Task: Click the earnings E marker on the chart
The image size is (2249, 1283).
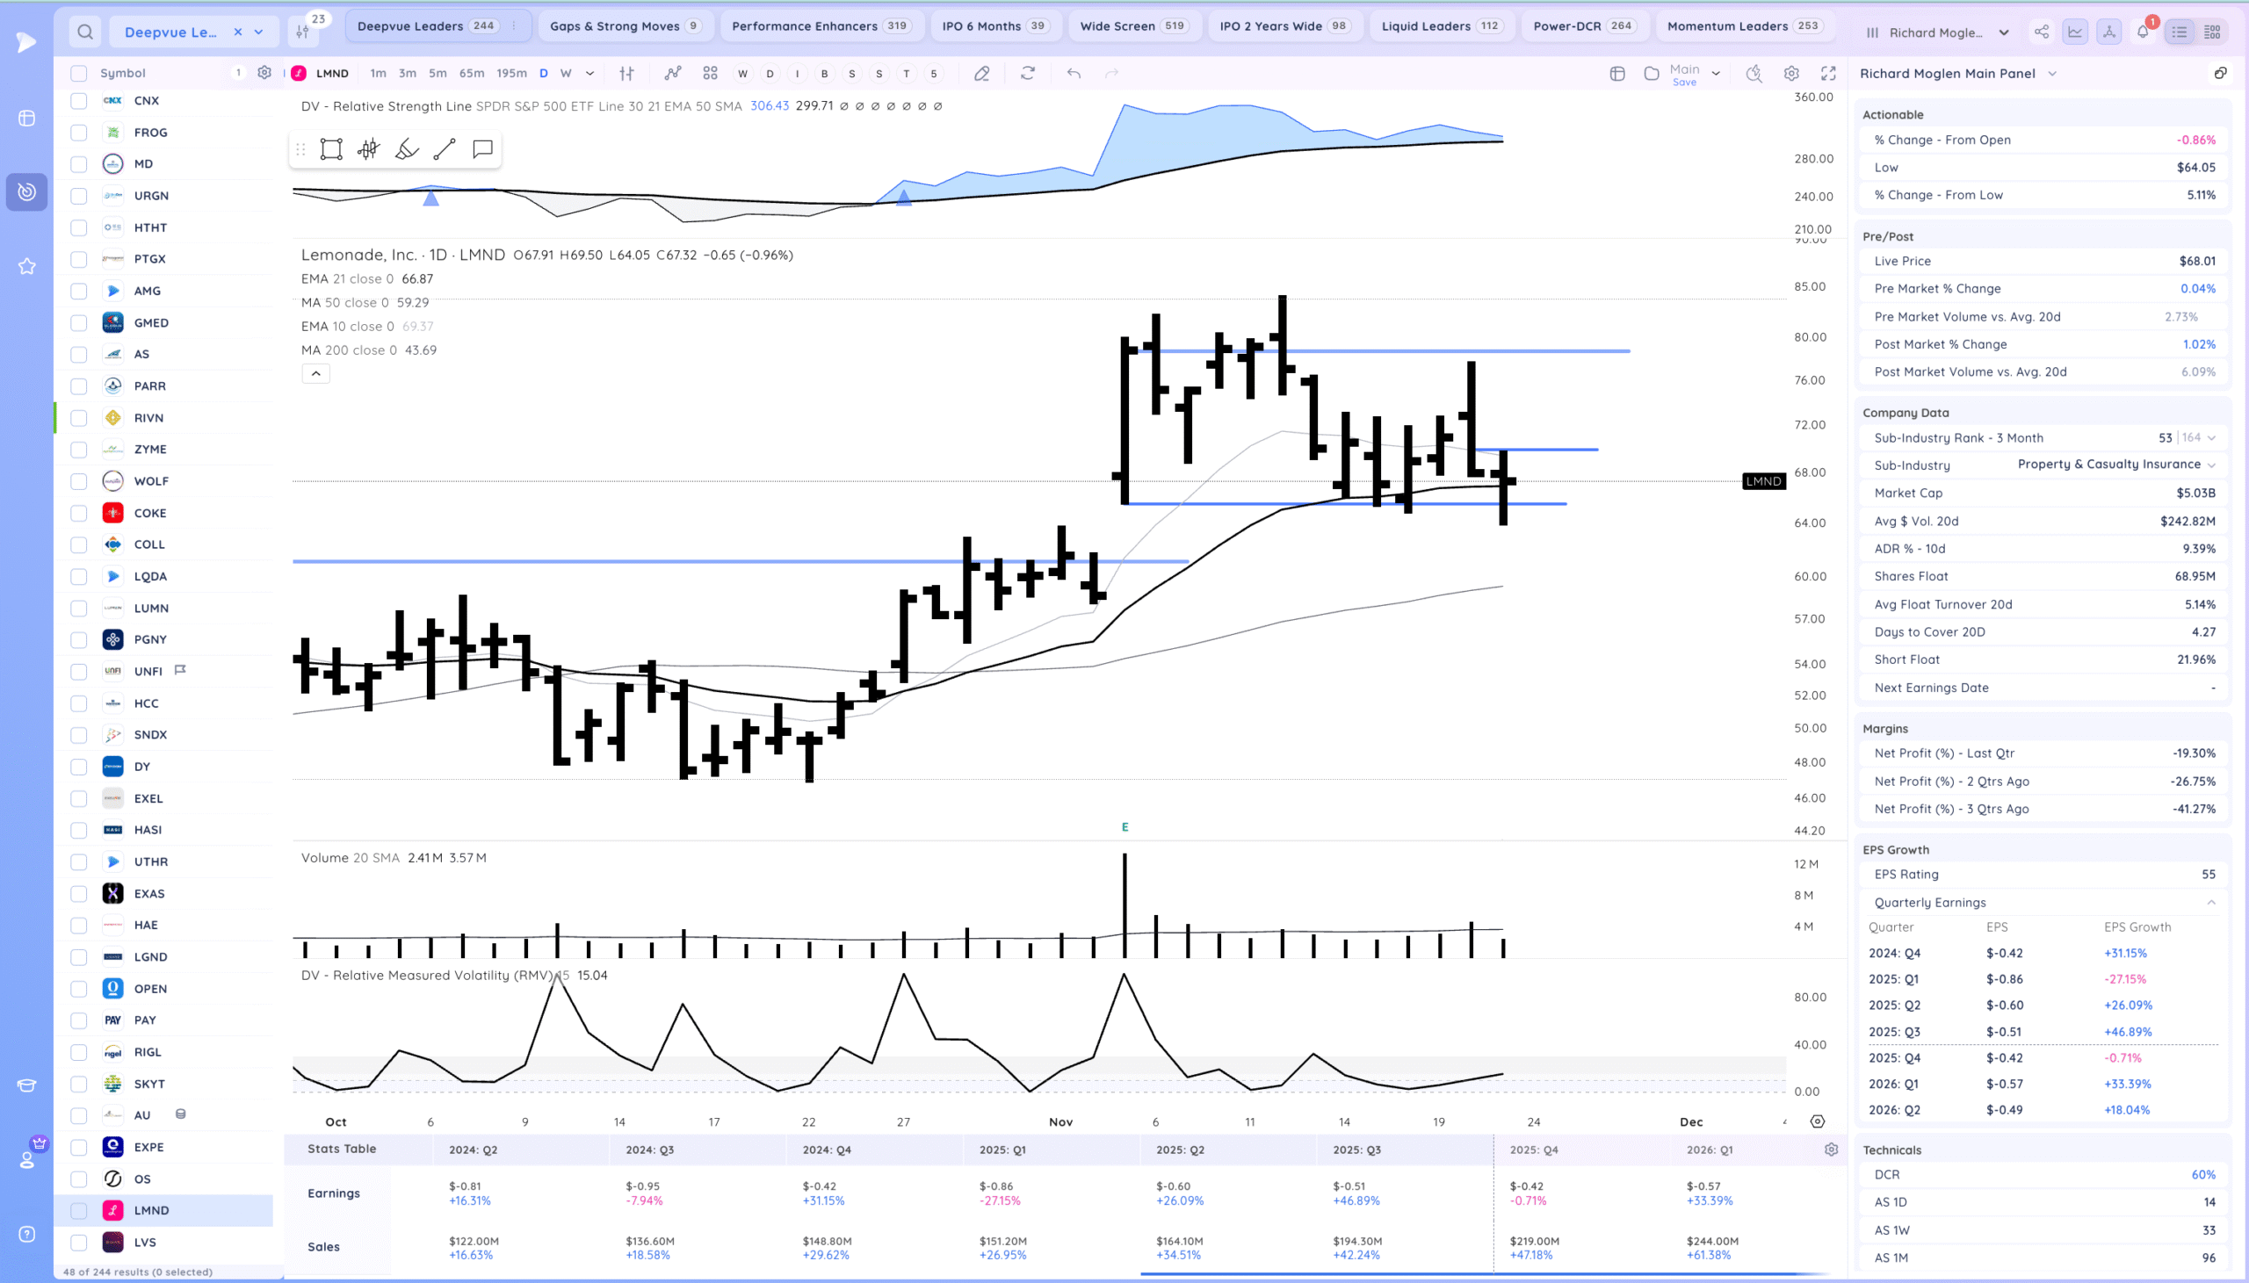Action: (x=1124, y=826)
